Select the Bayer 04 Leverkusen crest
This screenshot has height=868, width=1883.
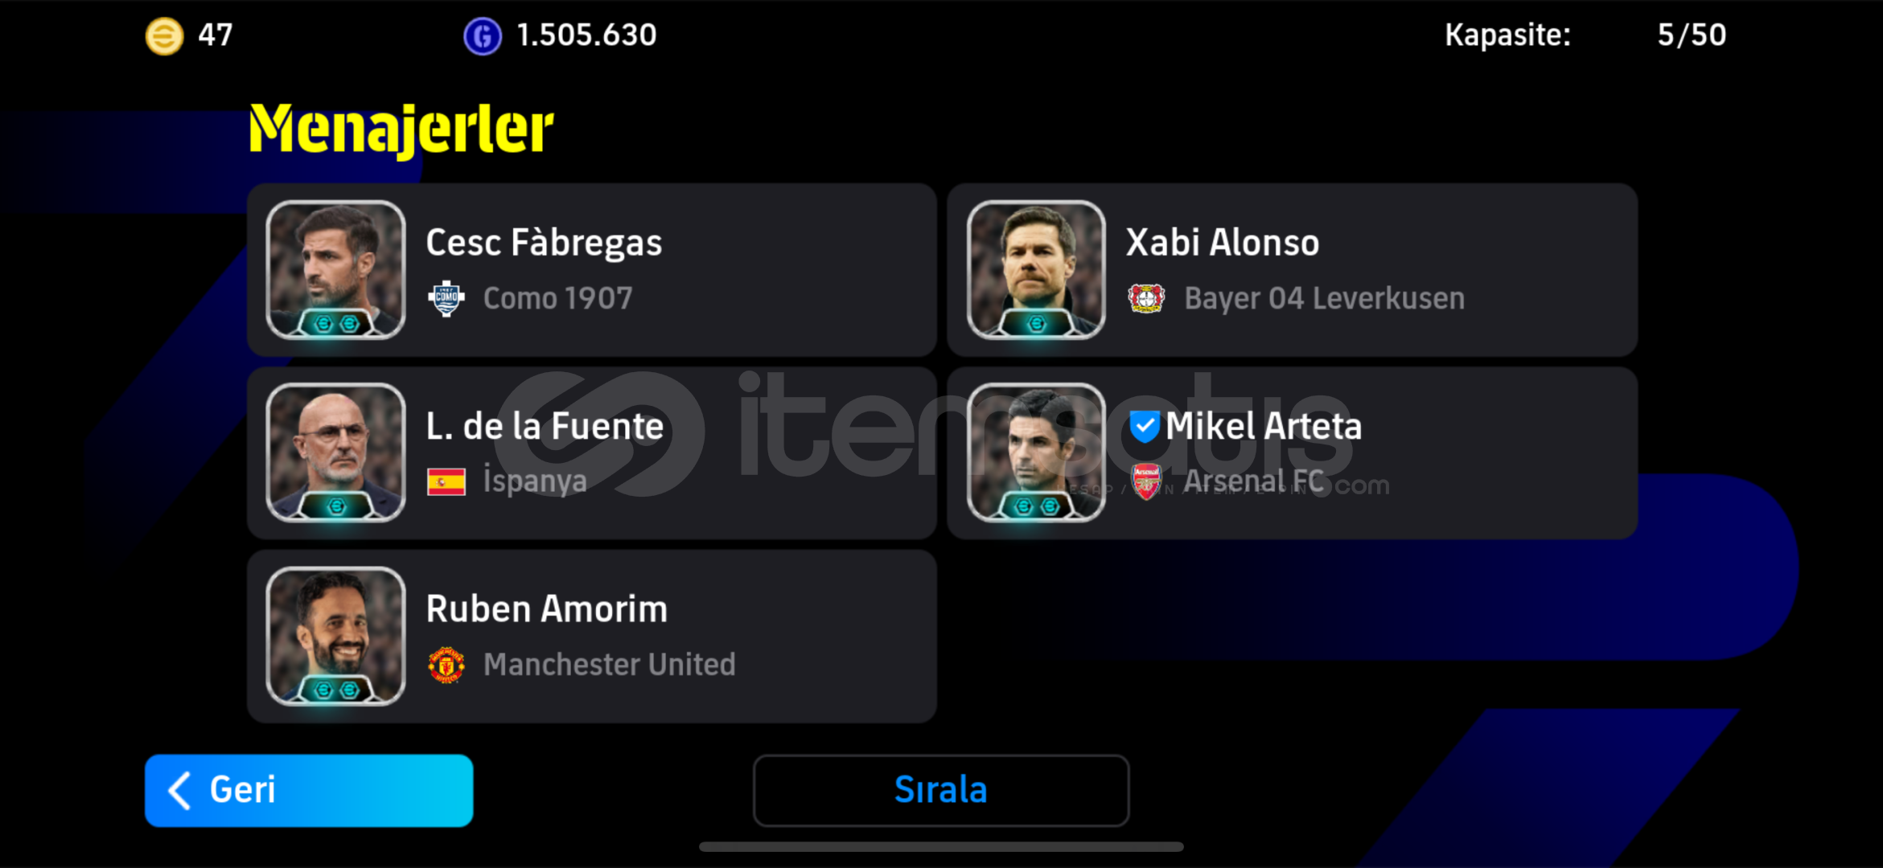click(x=1146, y=299)
